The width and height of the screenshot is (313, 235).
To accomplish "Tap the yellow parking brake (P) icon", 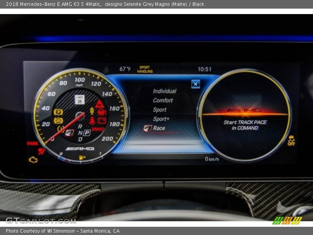I will (x=58, y=112).
